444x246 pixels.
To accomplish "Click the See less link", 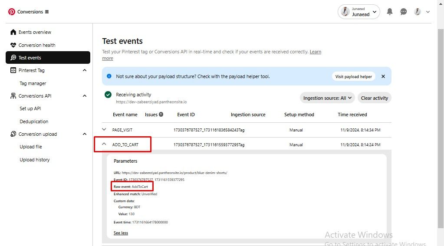I will coord(121,233).
